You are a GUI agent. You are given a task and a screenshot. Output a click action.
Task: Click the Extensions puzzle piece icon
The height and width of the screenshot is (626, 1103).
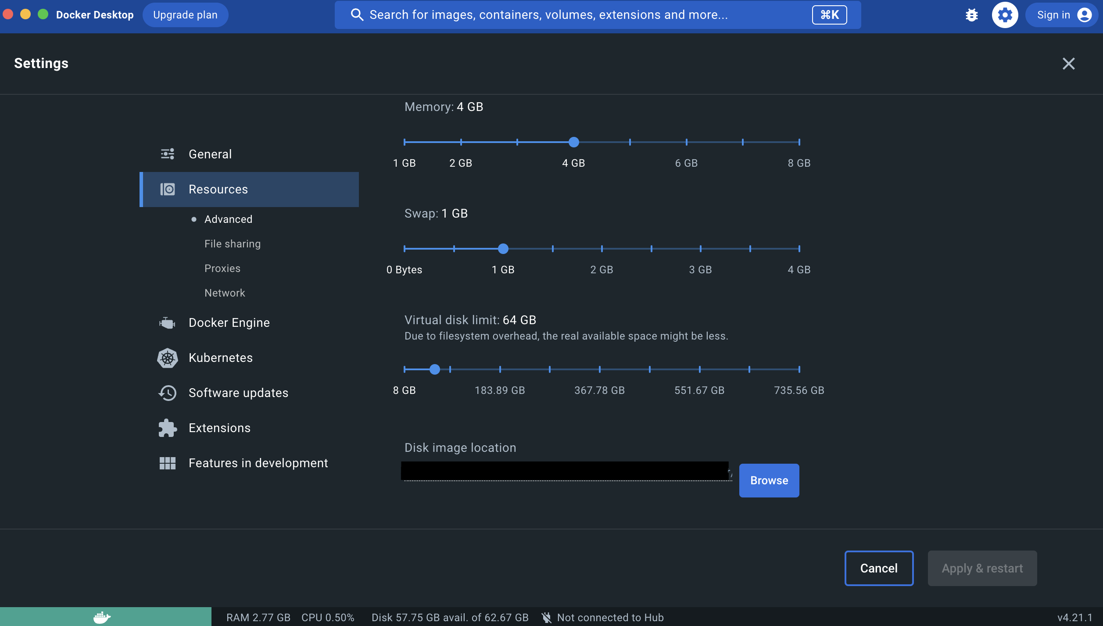point(167,428)
